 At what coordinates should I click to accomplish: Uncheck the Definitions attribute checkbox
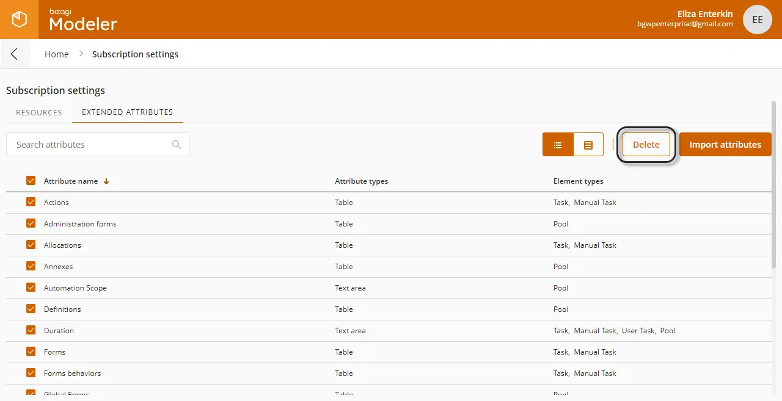pos(31,309)
